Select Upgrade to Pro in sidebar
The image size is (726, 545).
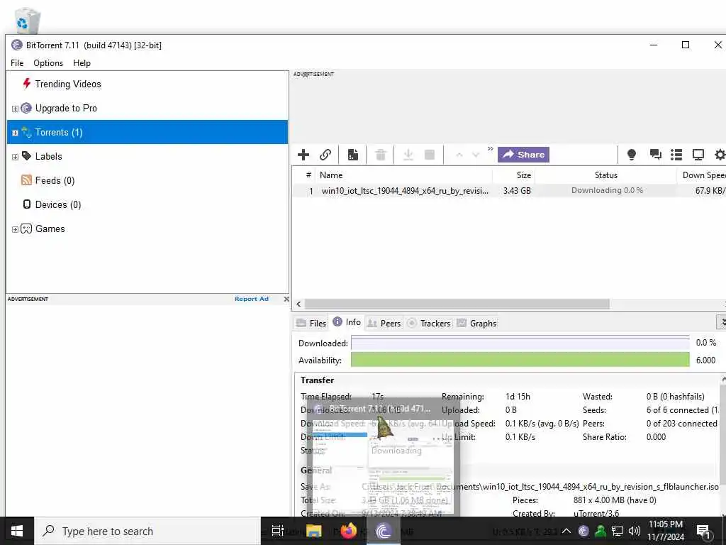66,108
